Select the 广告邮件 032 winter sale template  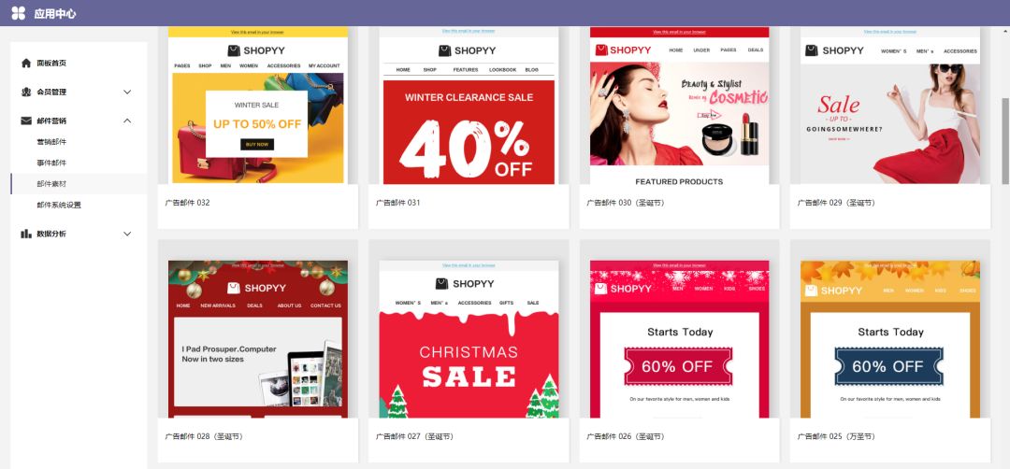[x=258, y=127]
